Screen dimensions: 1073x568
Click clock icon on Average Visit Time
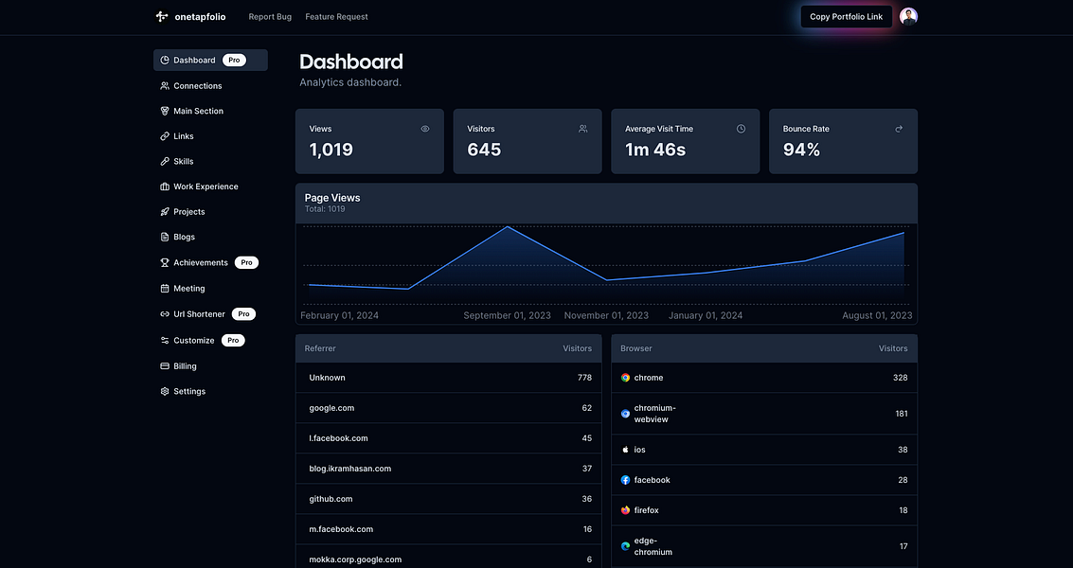[x=741, y=129]
